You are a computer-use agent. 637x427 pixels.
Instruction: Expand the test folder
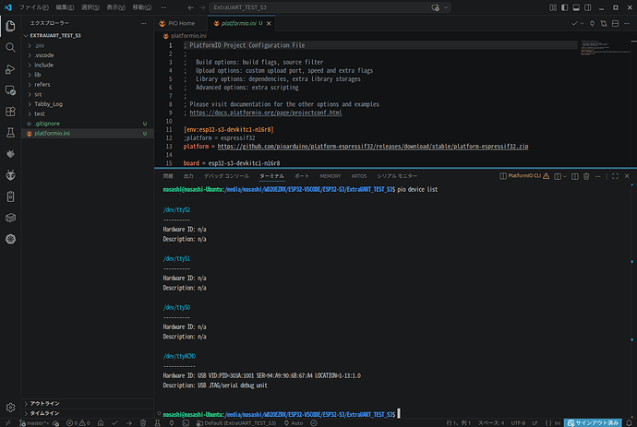pos(88,113)
